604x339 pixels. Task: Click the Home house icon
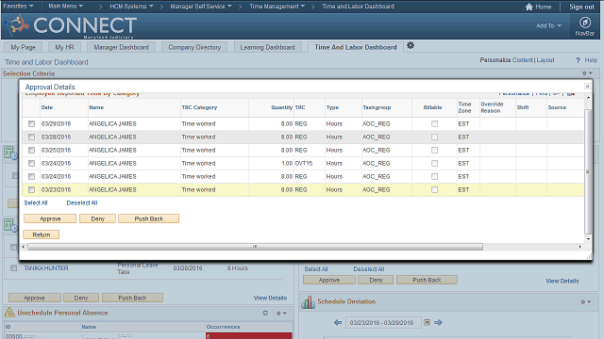[x=528, y=7]
